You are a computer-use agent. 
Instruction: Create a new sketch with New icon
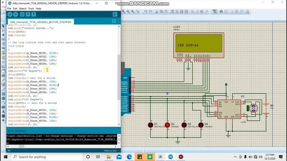pos(22,14)
